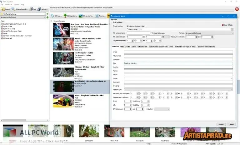Select Dexter - Trailer in file list
The width and height of the screenshot is (240, 145).
tap(7, 26)
